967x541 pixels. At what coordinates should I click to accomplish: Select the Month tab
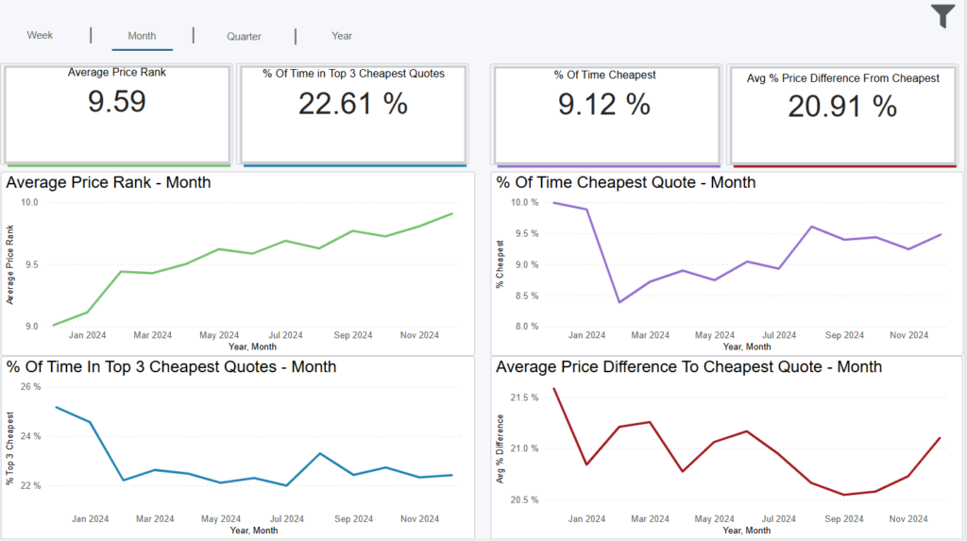coord(142,36)
